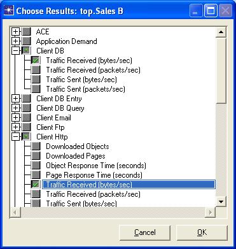236x249 pixels.
Task: Check Client DB Traffic Received (packets/sec)
Action: 36,70
